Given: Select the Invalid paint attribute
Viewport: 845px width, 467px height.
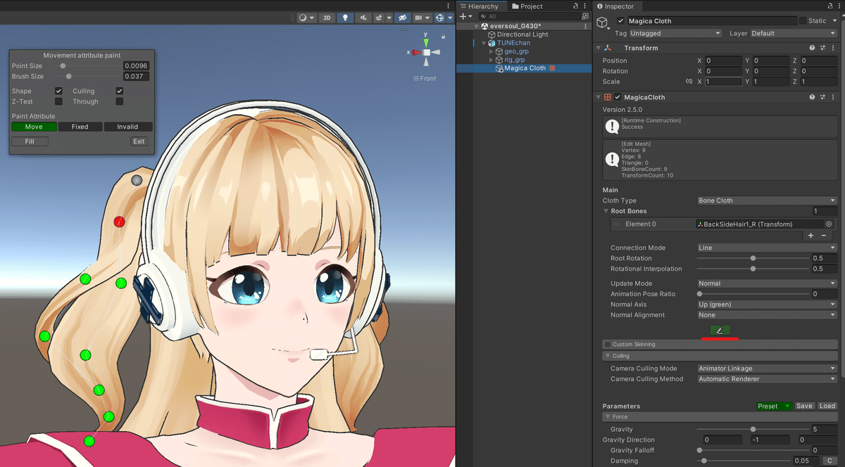Looking at the screenshot, I should pyautogui.click(x=127, y=127).
